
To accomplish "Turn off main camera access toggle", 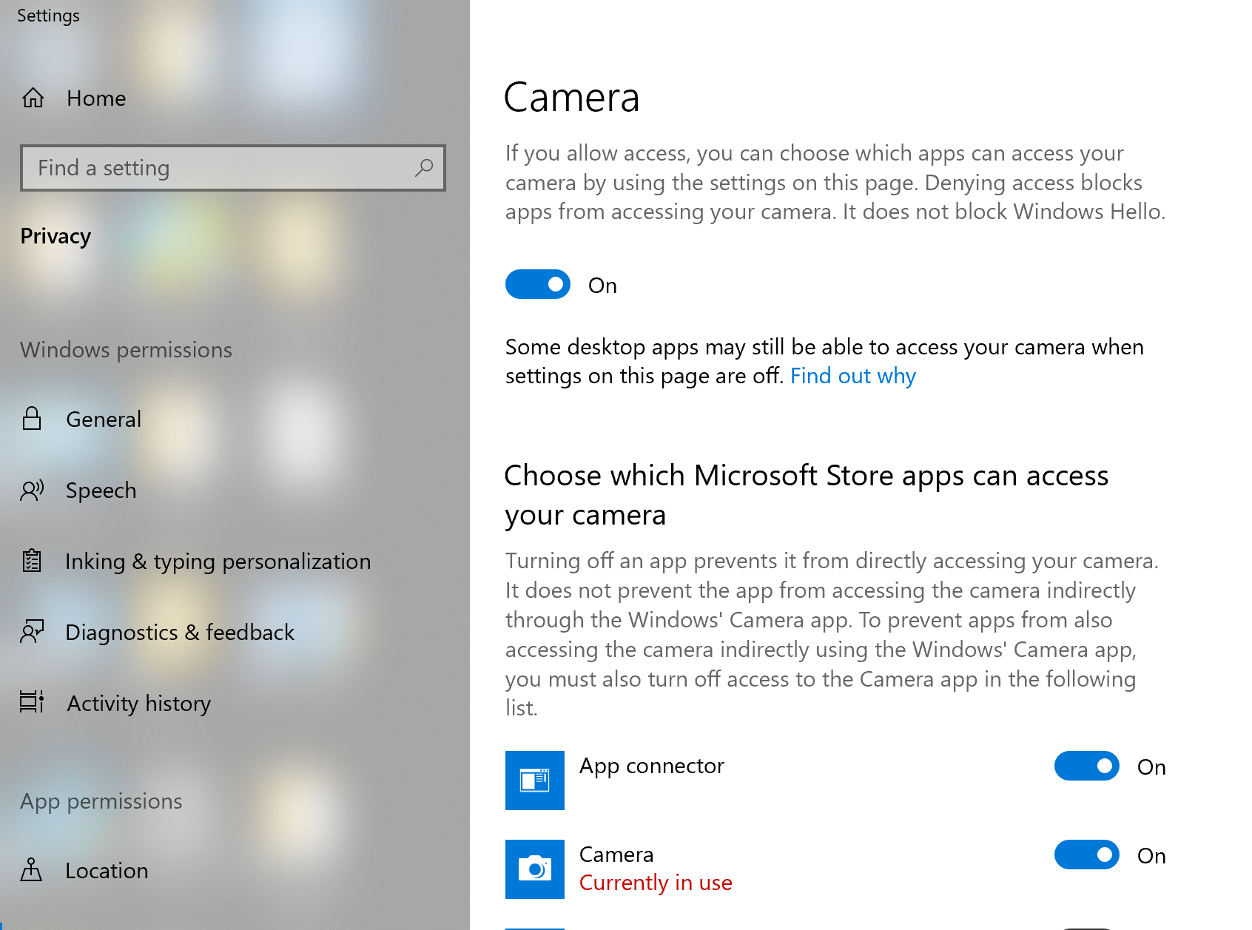I will pos(538,284).
